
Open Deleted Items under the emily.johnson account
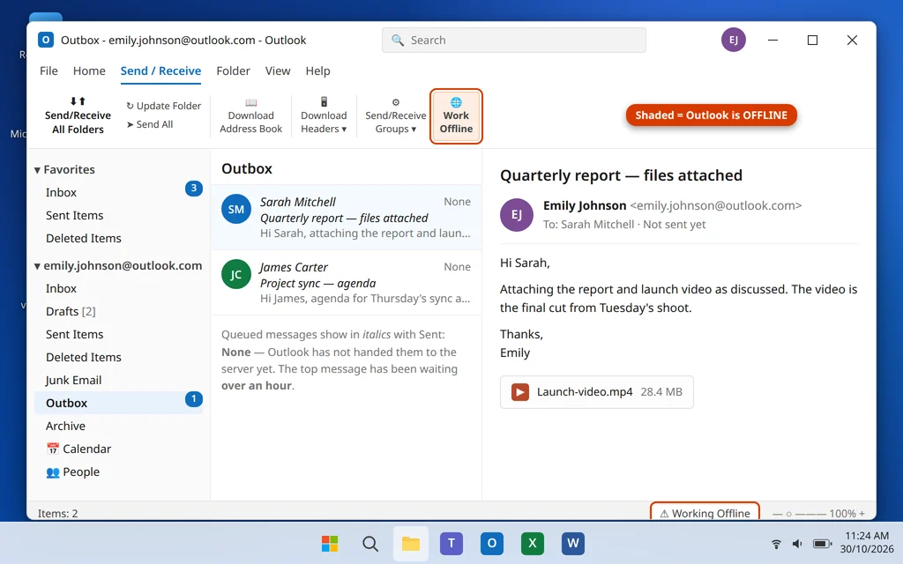click(119, 358)
